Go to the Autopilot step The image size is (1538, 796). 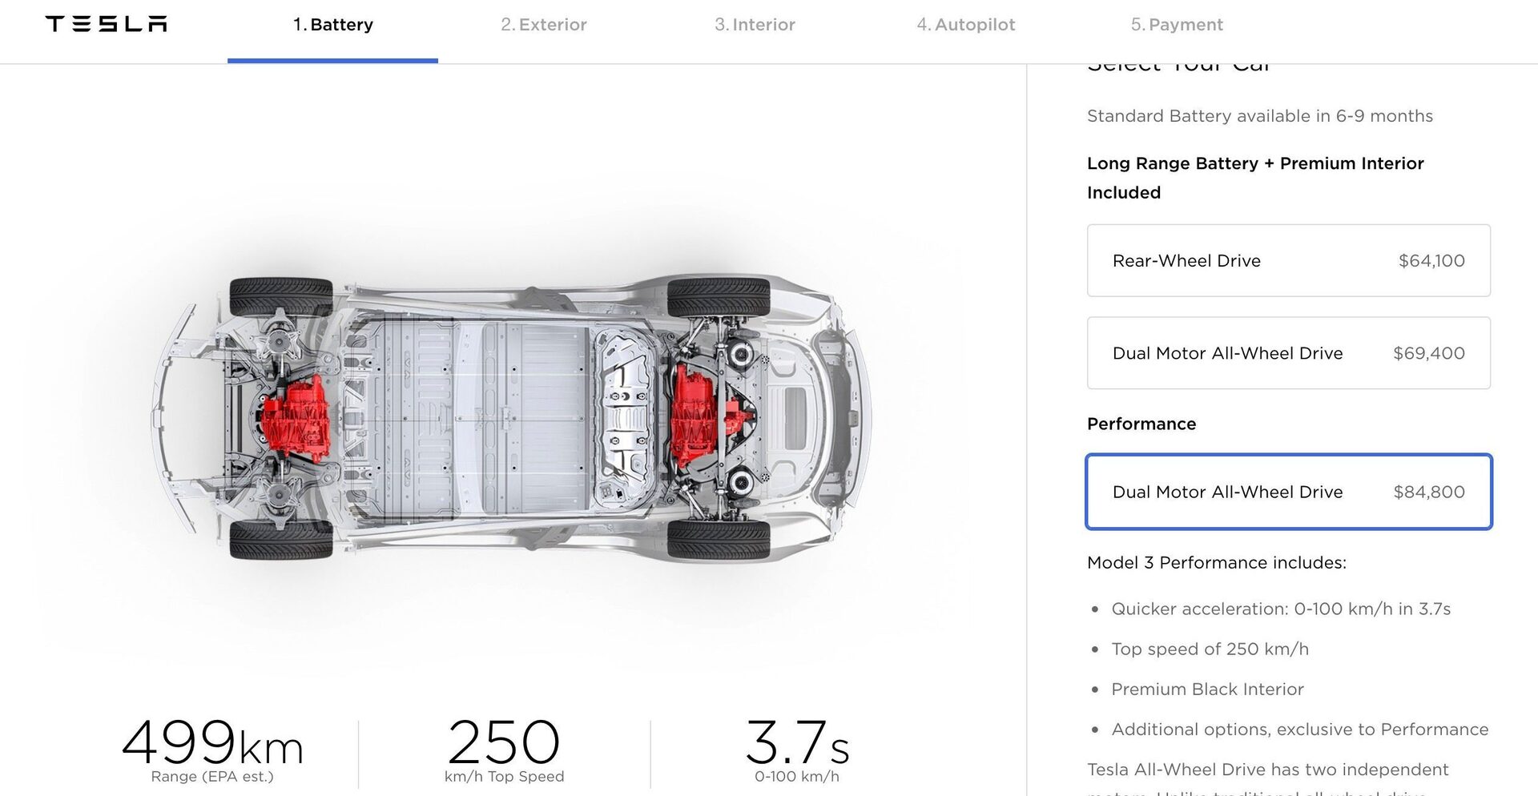(966, 24)
